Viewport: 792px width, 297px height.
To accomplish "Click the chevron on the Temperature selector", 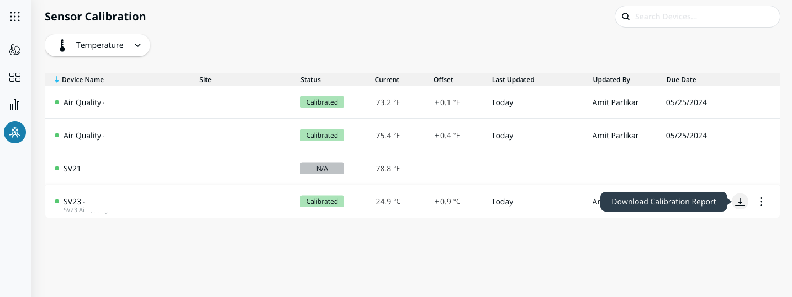I will click(138, 45).
